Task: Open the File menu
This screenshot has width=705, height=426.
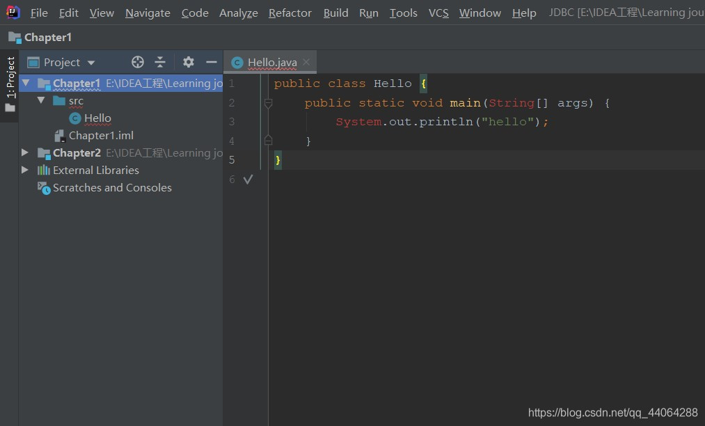Action: [39, 13]
